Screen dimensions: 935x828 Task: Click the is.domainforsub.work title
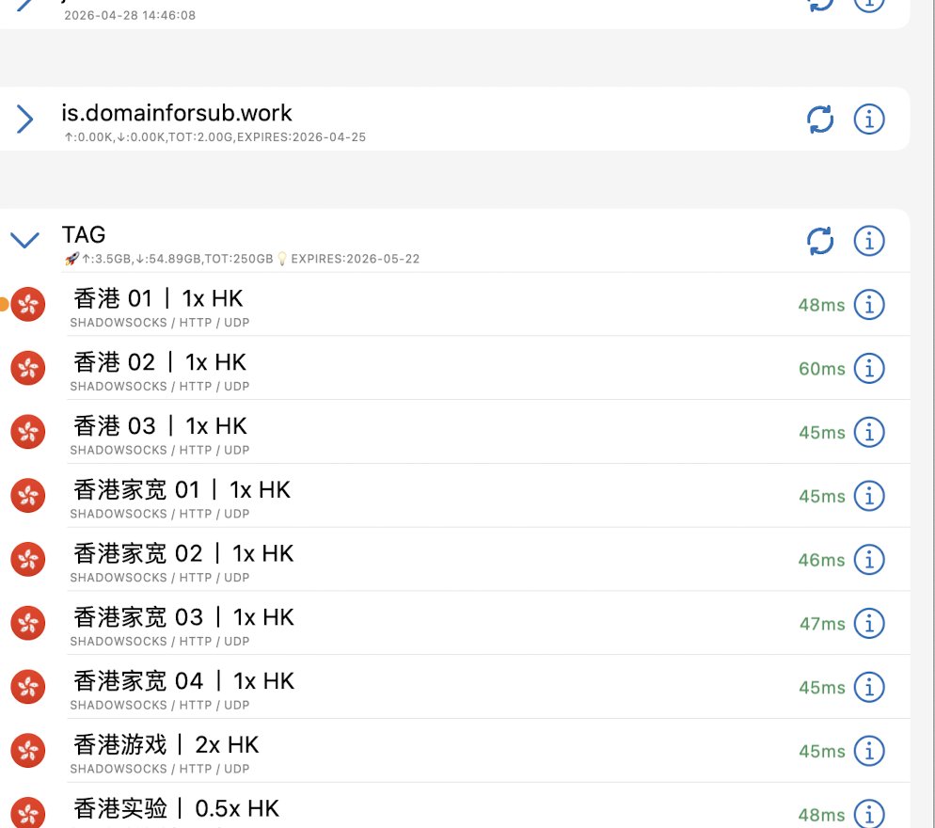pos(177,113)
